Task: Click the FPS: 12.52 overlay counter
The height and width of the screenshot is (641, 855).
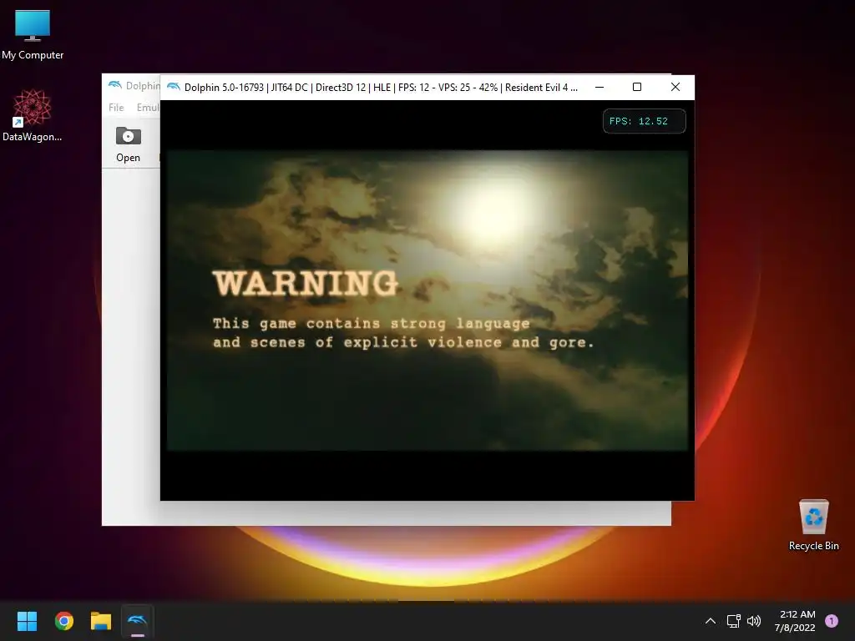Action: [x=644, y=121]
